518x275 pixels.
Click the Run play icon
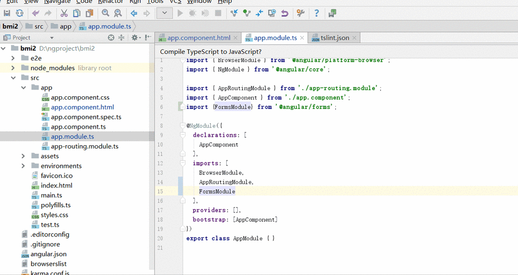point(180,13)
